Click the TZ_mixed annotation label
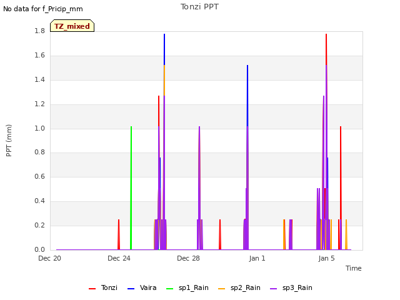The image size is (400, 300). coord(72,26)
